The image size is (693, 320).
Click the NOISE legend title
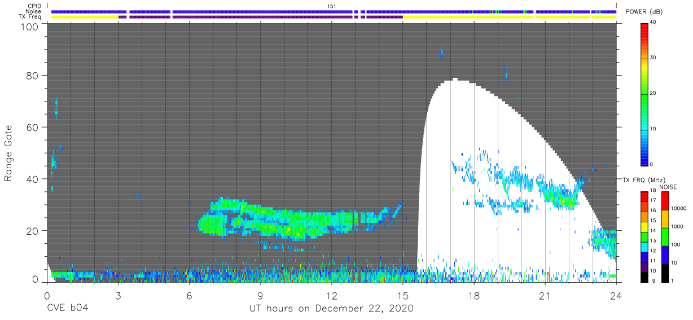(668, 187)
